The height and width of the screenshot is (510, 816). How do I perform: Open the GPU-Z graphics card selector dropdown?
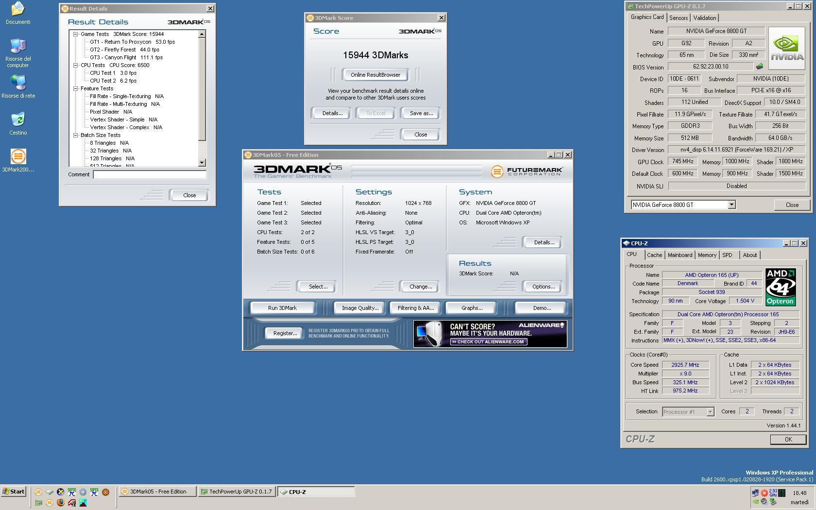731,205
